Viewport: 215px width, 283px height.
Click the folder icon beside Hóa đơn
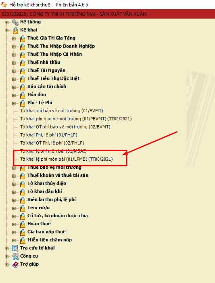[23, 95]
